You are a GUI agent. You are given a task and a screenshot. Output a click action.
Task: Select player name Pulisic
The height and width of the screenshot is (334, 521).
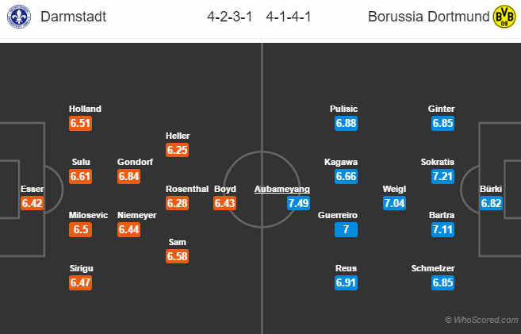(343, 109)
